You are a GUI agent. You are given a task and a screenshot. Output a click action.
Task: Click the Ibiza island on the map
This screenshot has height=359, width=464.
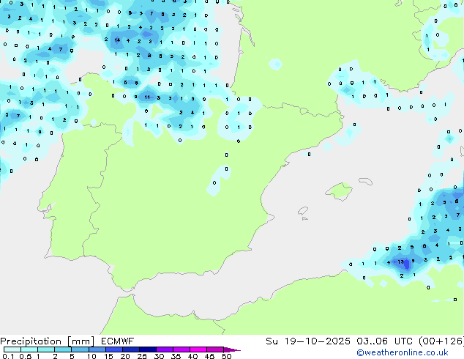tap(303, 211)
